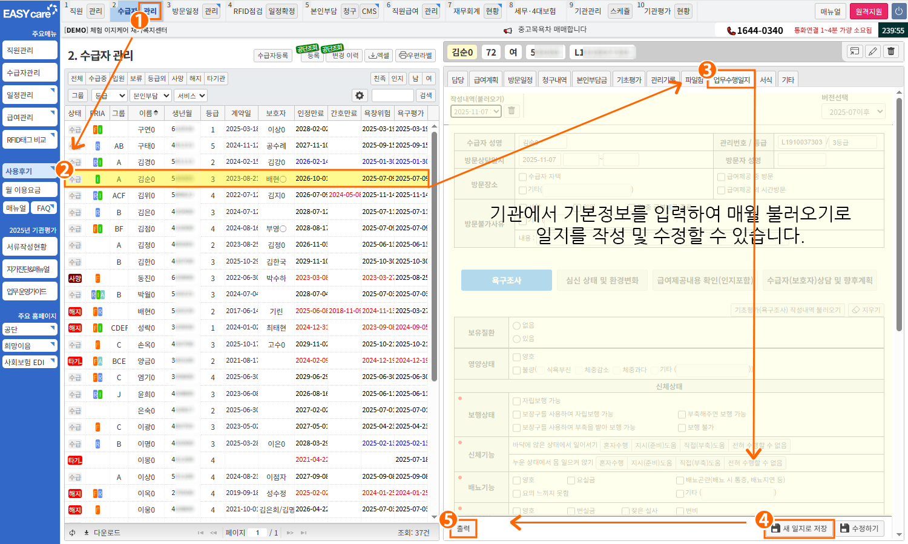Click the trash delete icon in the recipient header

point(891,51)
